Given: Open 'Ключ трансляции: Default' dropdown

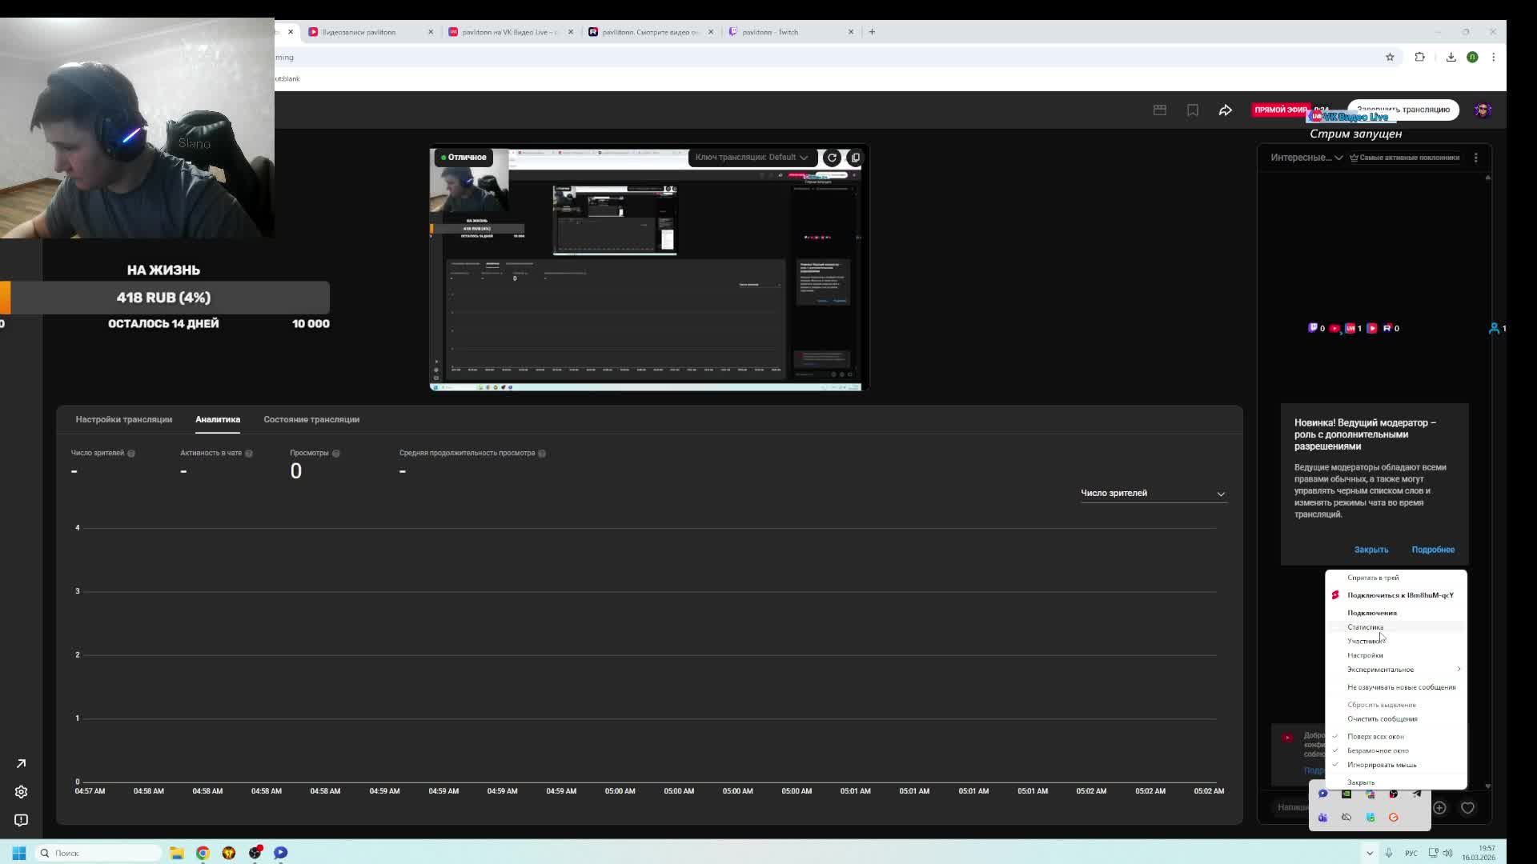Looking at the screenshot, I should tap(751, 158).
